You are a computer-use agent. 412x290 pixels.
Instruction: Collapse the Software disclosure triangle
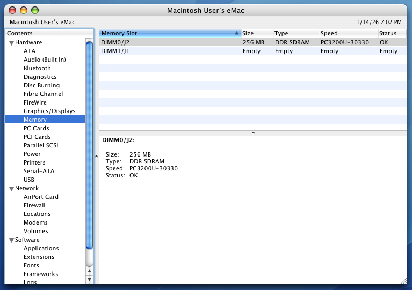[x=11, y=240]
